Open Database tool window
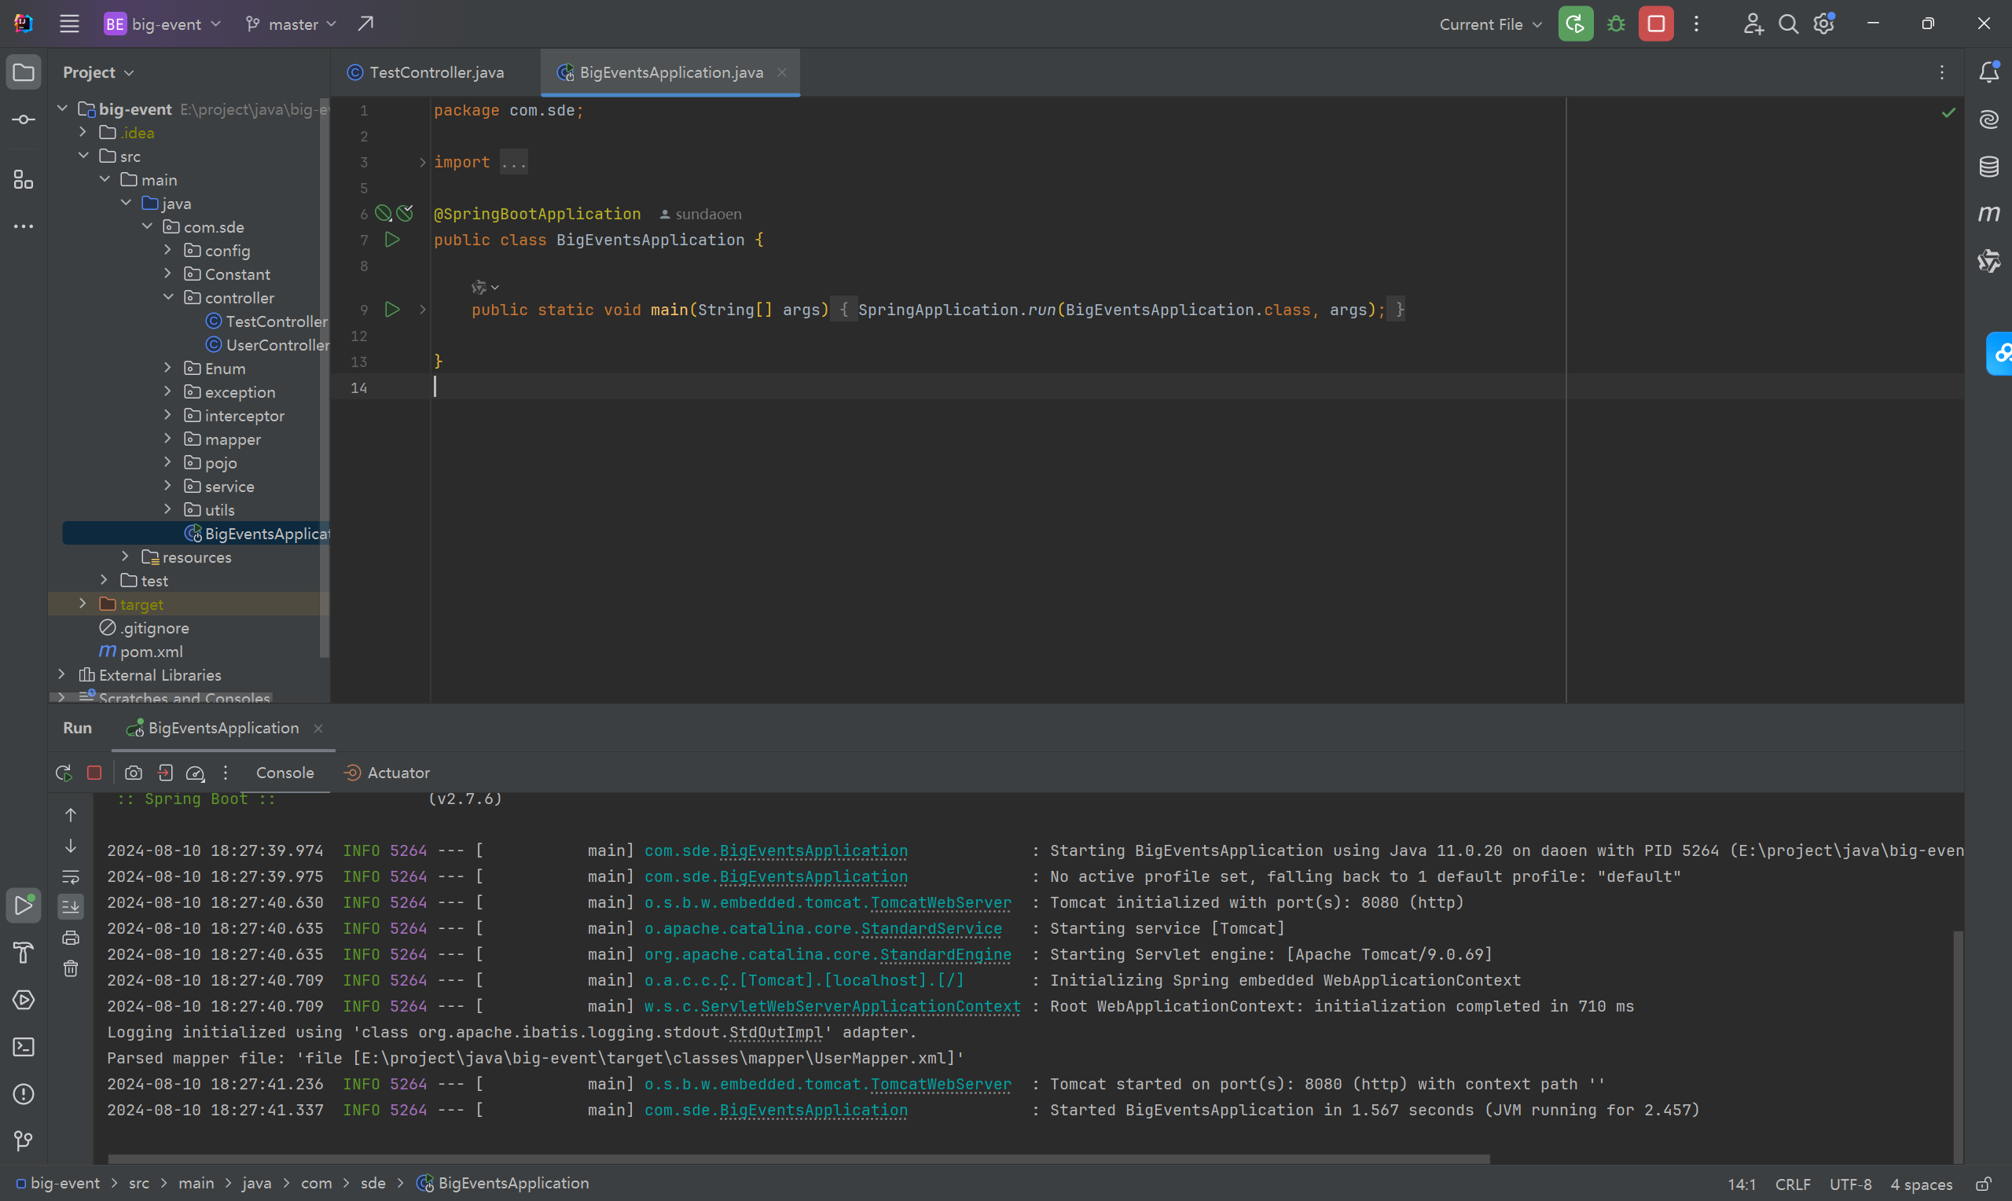2012x1201 pixels. tap(1989, 167)
